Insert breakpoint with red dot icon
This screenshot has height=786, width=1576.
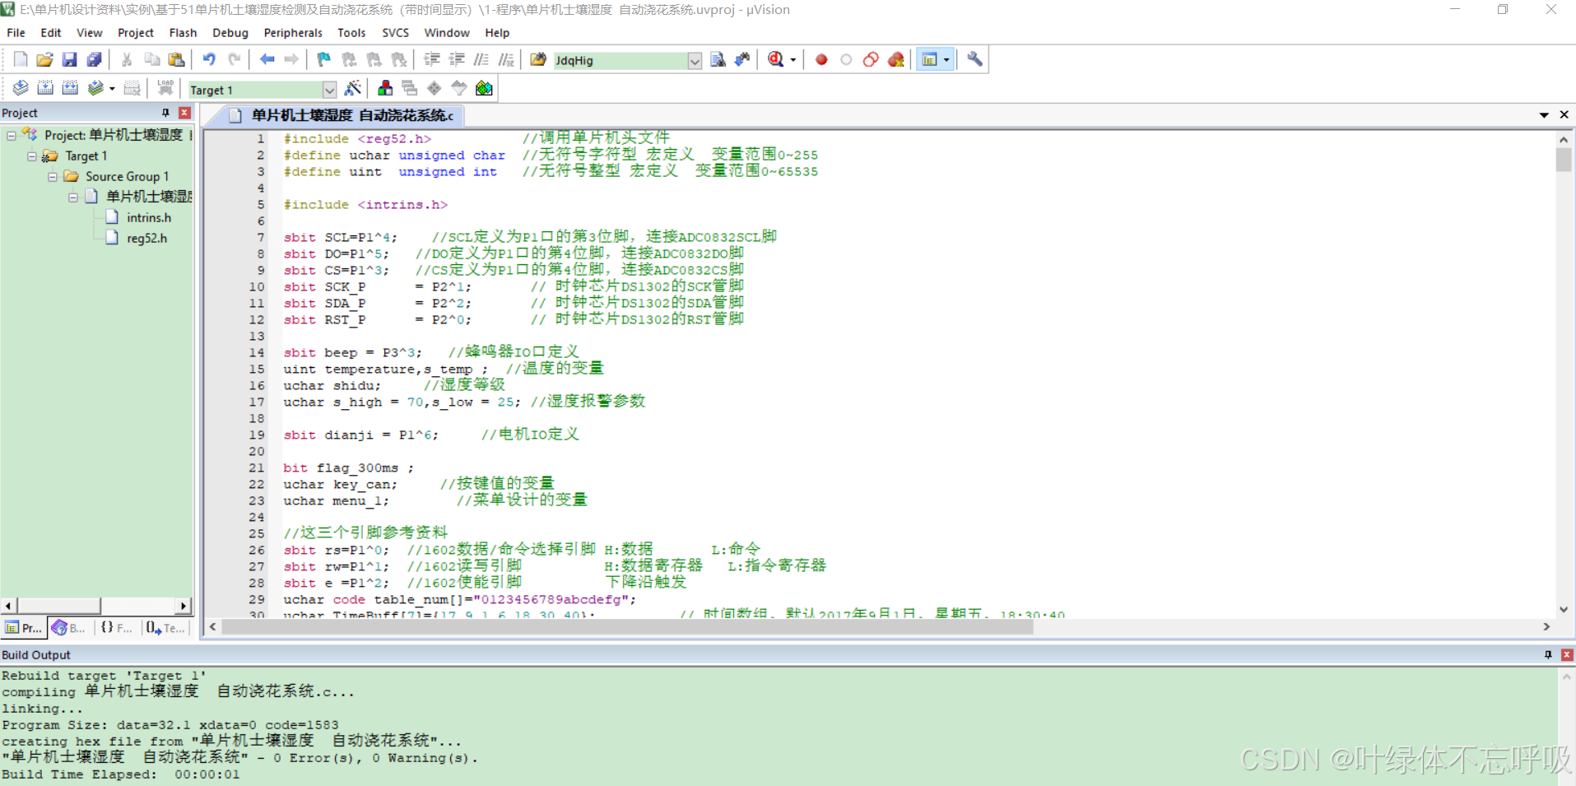coord(821,60)
